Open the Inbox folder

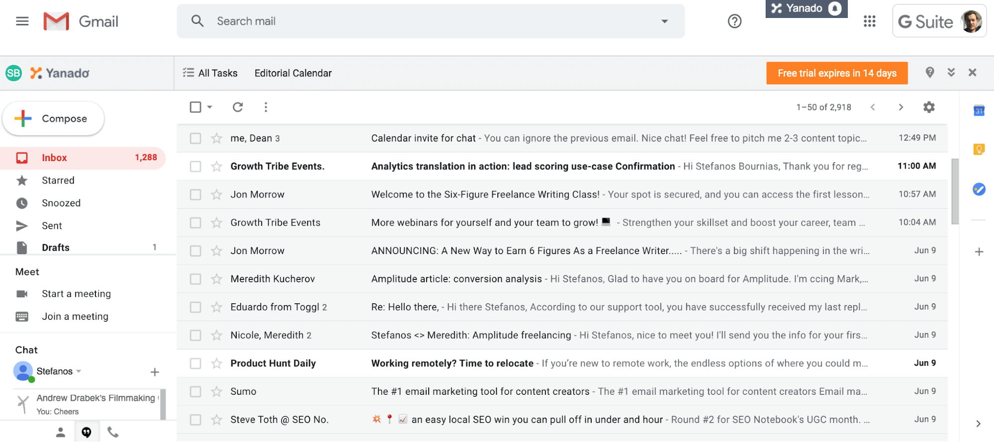(x=83, y=158)
